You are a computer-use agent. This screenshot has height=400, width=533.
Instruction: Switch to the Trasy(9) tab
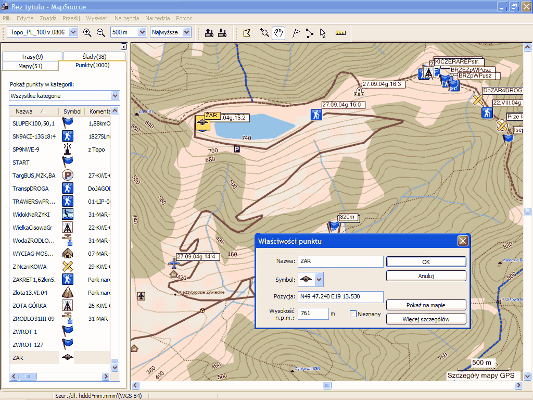click(x=32, y=56)
